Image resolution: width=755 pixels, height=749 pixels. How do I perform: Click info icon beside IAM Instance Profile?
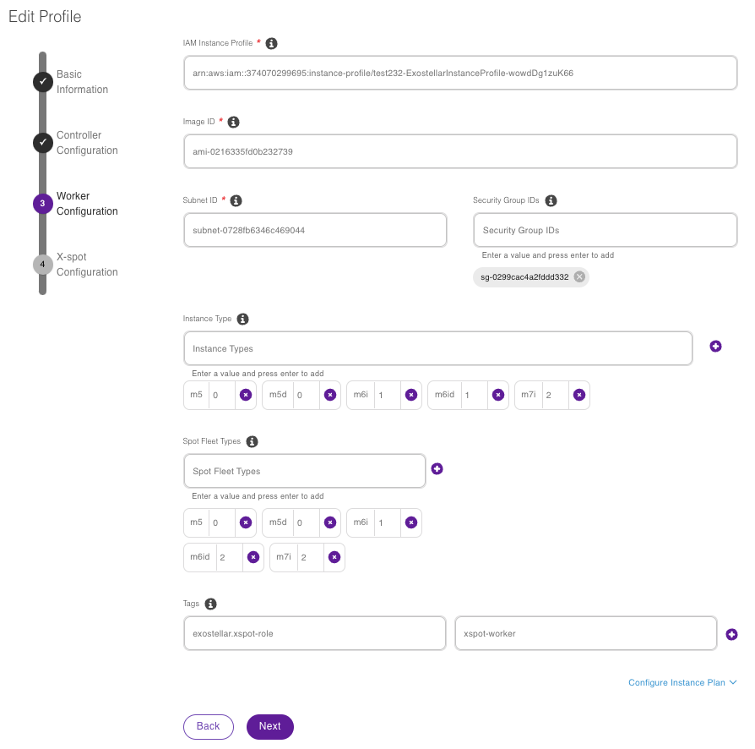[272, 43]
